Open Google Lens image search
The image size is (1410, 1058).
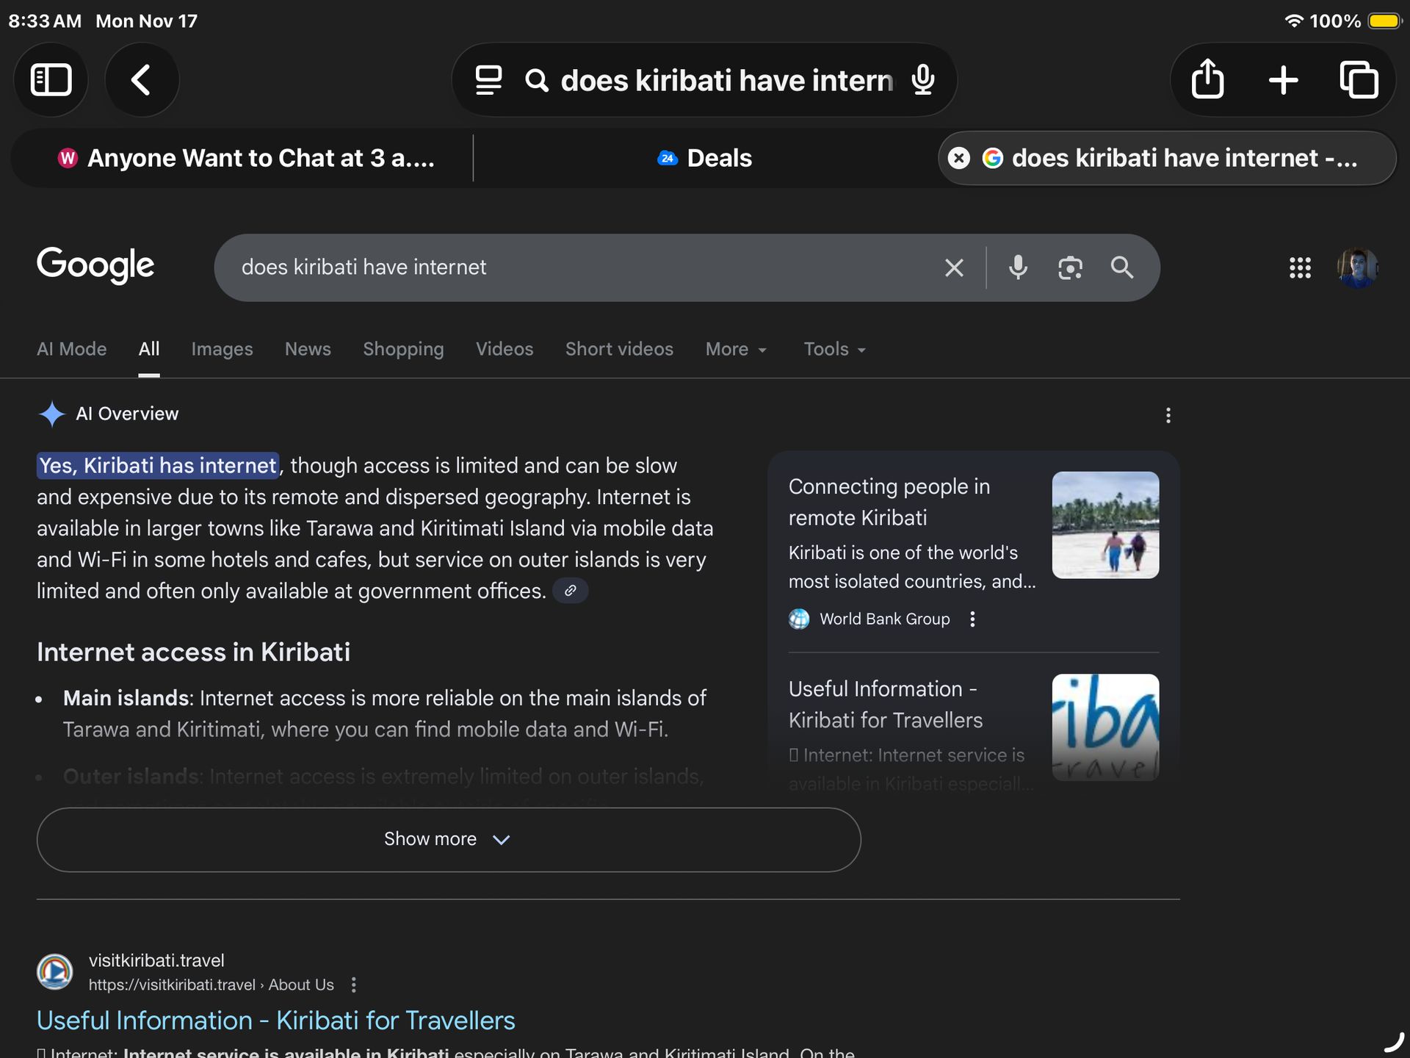[1070, 267]
